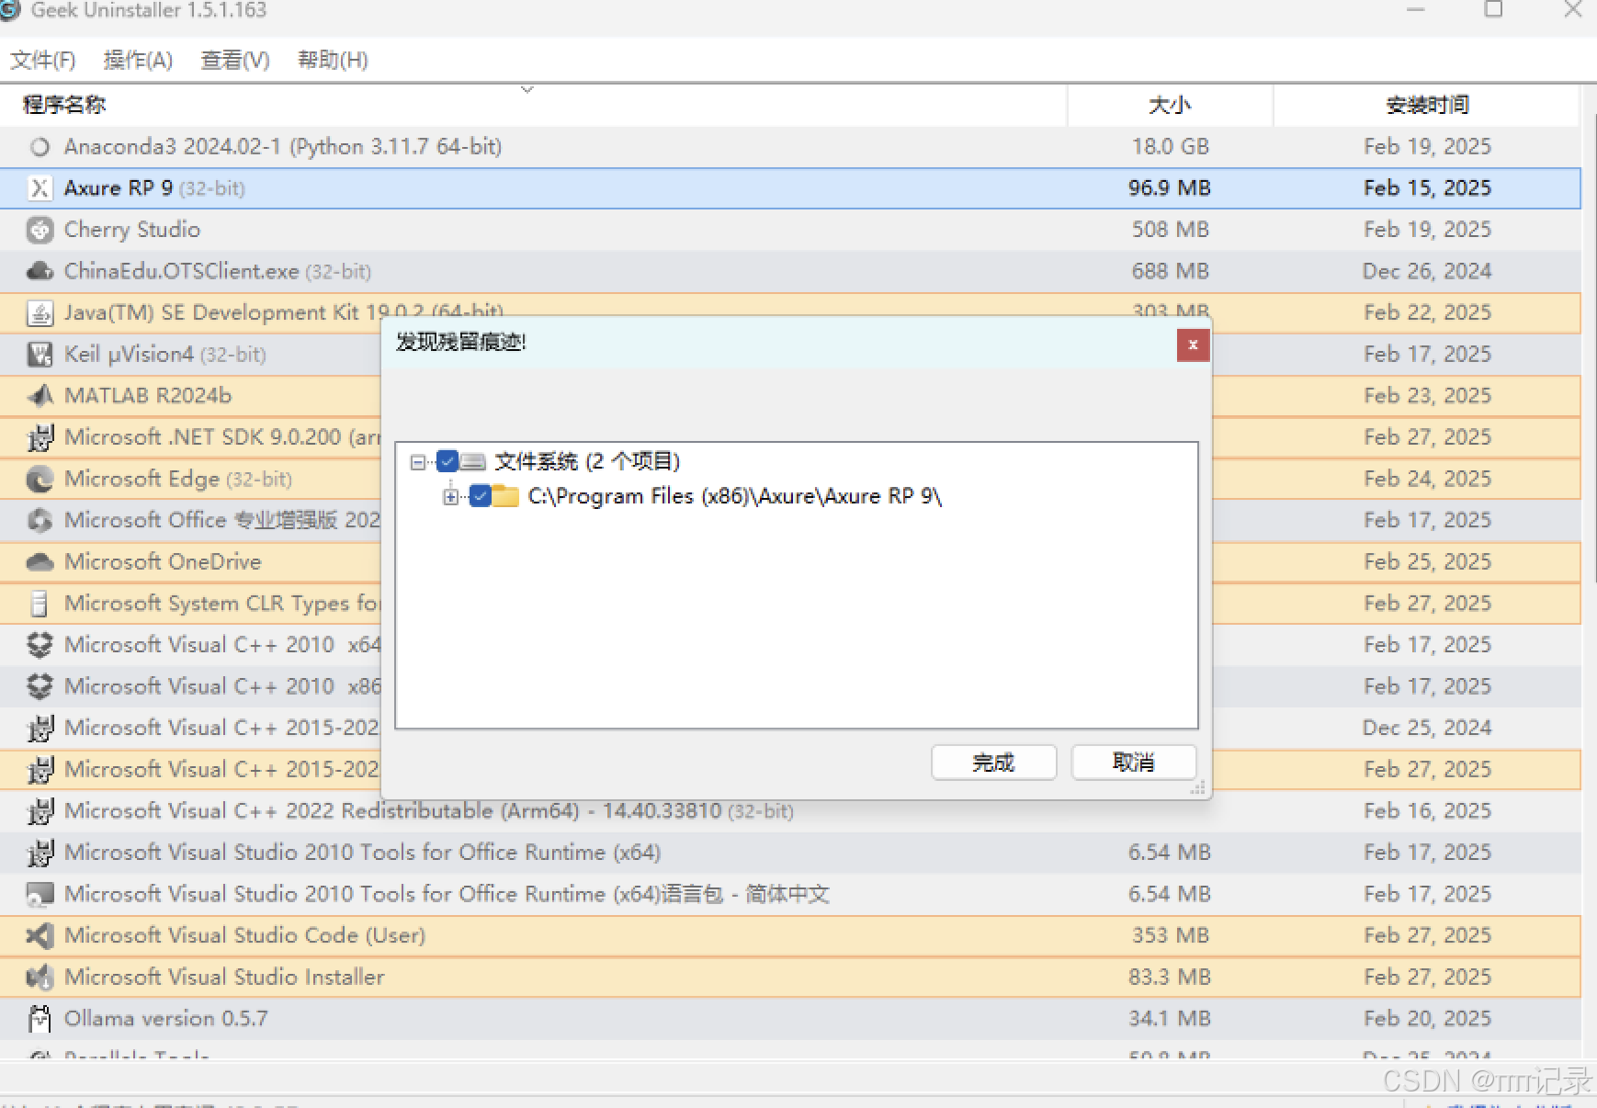Click the MATLAB R2024b program icon

(x=40, y=396)
